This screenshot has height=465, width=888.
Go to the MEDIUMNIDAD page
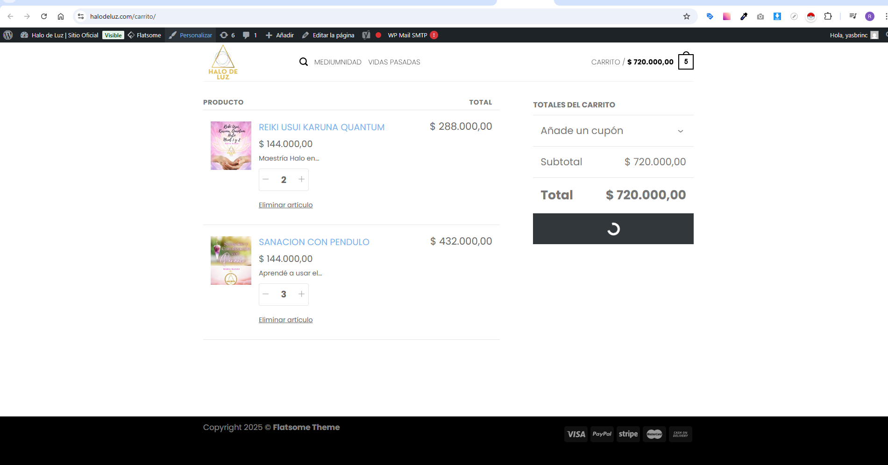338,62
